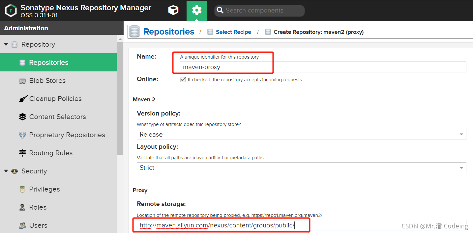Viewport: 473px width, 233px height.
Task: Click the Routing Rules signpost icon
Action: pos(22,153)
